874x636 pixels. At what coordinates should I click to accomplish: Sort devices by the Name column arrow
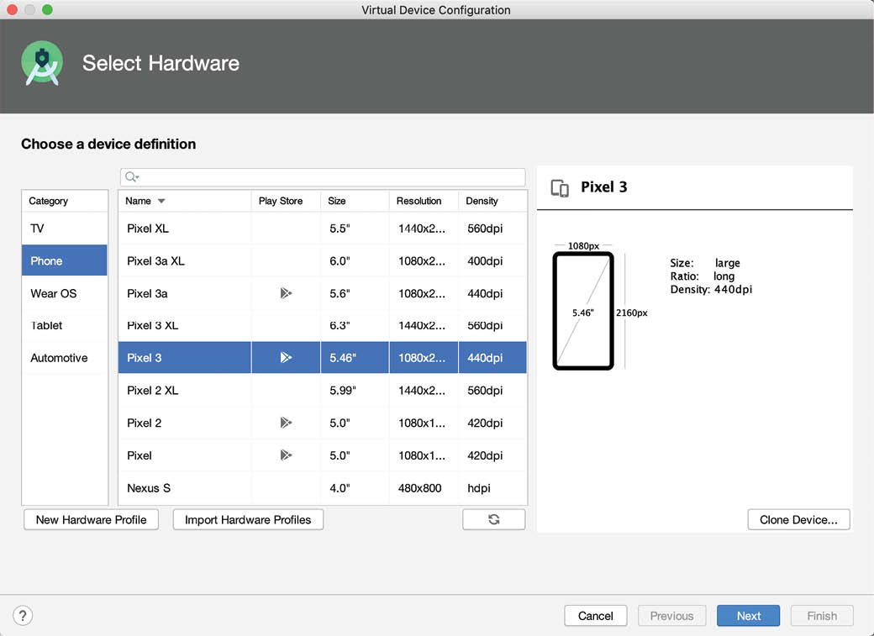click(x=161, y=201)
